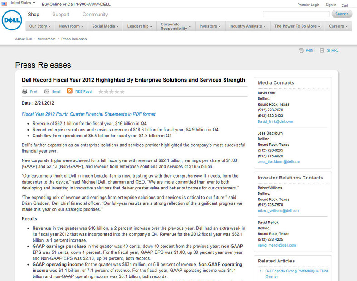Click the David Frink contact name
357x281 pixels.
pos(267,93)
